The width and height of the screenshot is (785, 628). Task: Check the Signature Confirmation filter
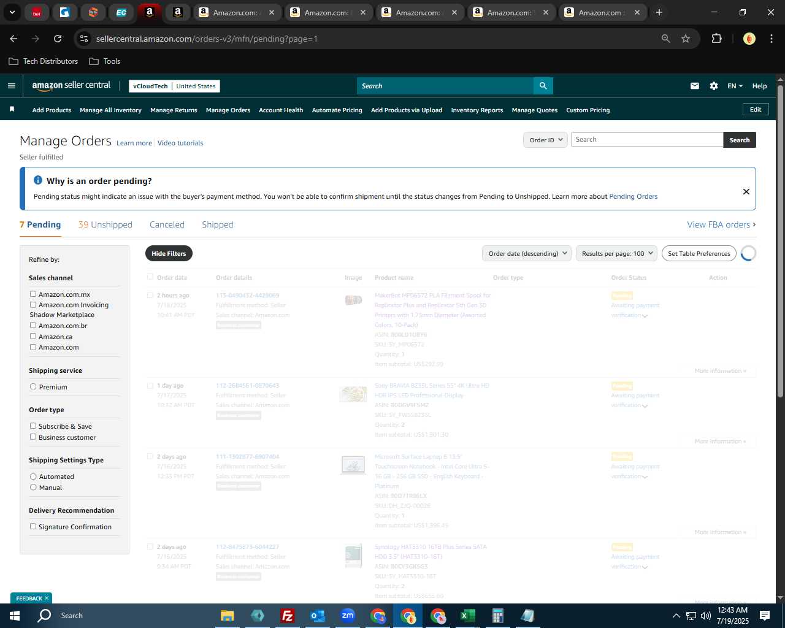[x=33, y=527]
